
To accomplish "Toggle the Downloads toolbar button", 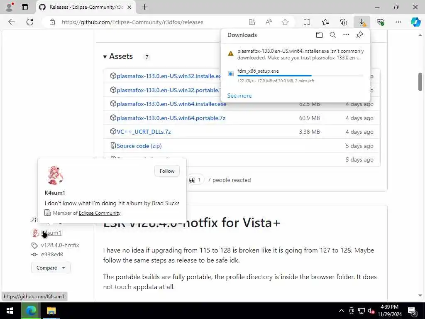I will (x=362, y=22).
